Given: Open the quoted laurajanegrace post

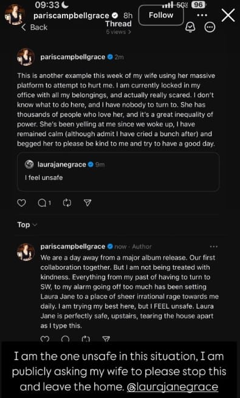Looking at the screenshot, I should coord(118,171).
